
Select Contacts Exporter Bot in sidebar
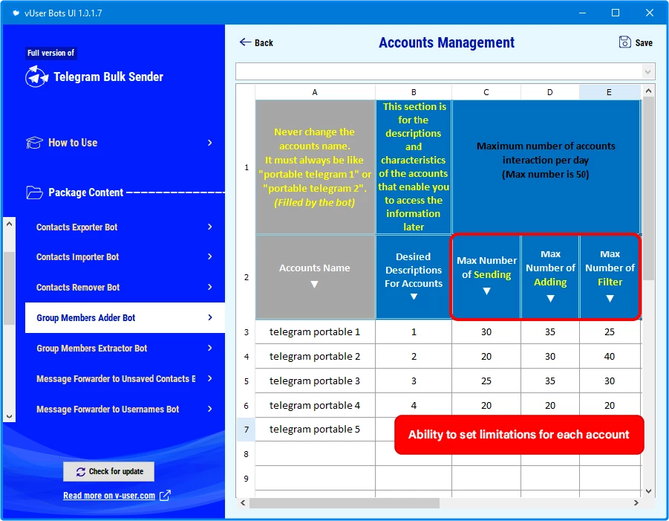[125, 227]
